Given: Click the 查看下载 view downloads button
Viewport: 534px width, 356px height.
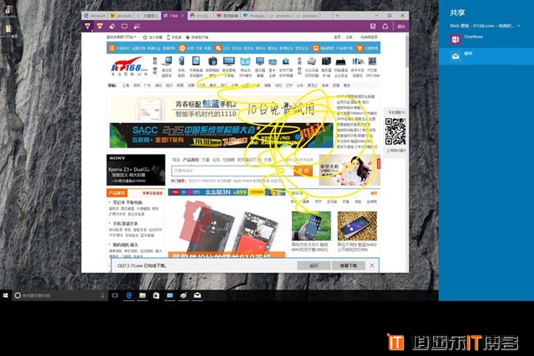Looking at the screenshot, I should 349,266.
